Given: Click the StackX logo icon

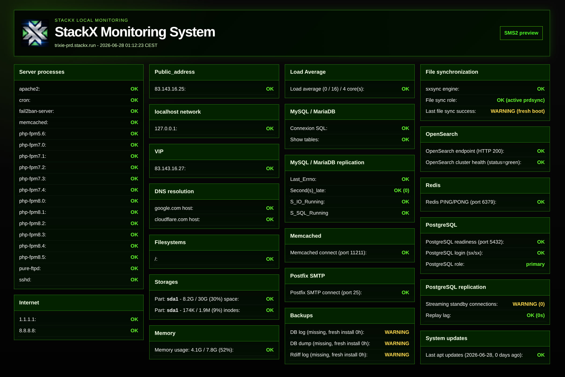Looking at the screenshot, I should tap(35, 33).
